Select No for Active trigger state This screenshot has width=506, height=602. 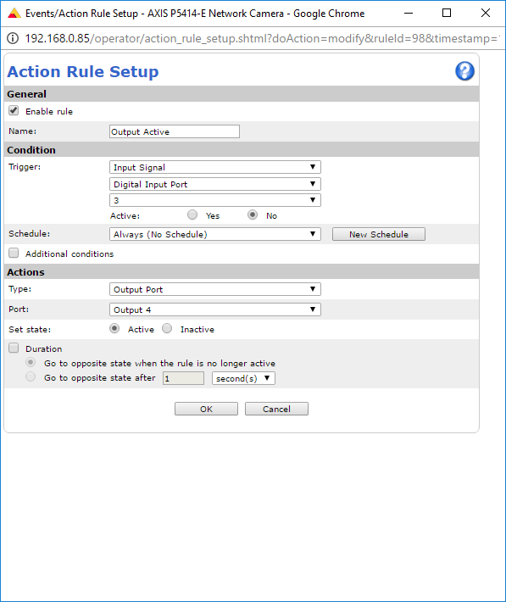click(253, 215)
